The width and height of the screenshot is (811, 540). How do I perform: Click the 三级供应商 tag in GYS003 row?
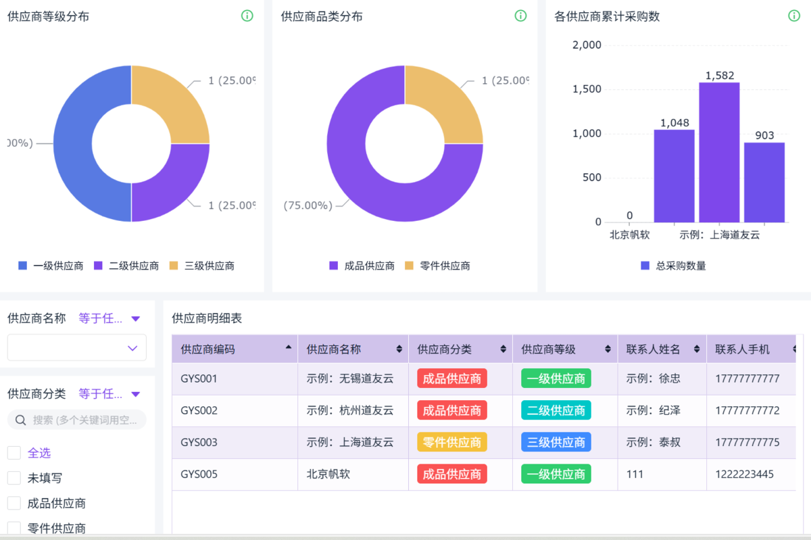pyautogui.click(x=556, y=442)
